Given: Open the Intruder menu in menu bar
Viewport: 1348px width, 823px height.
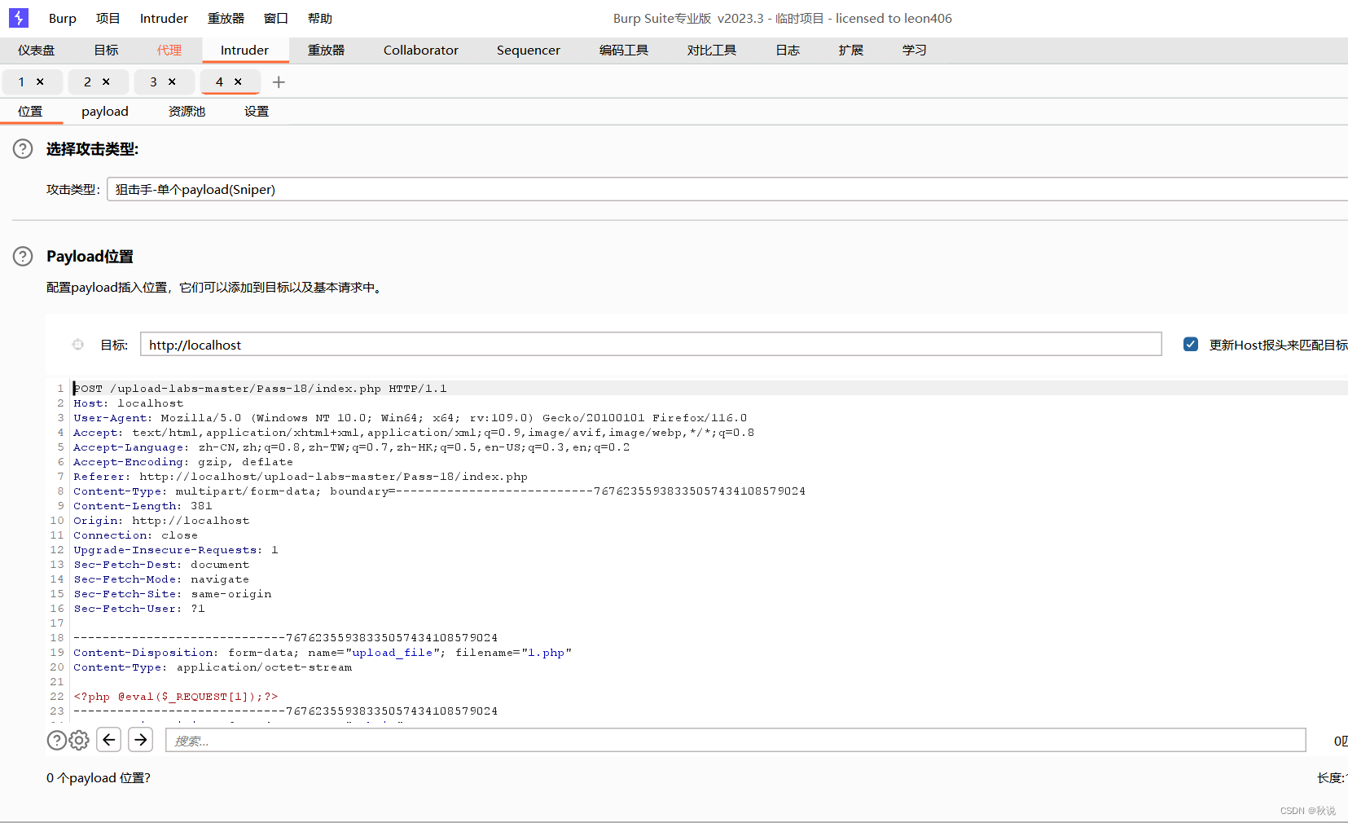Looking at the screenshot, I should click(x=164, y=18).
